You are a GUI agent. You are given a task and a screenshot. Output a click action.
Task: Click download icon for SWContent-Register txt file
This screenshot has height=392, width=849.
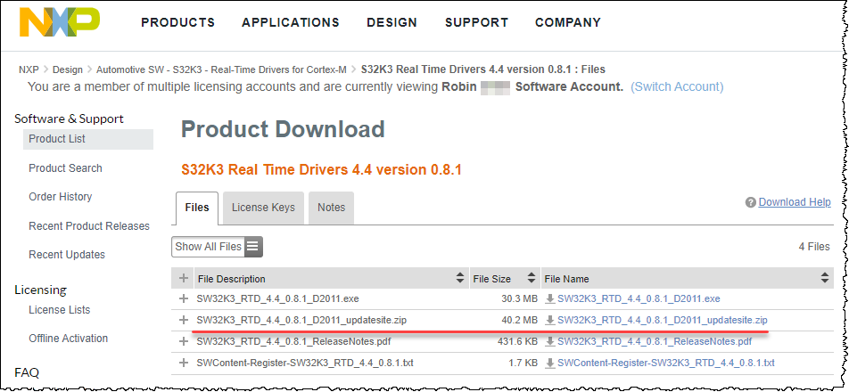pos(550,363)
